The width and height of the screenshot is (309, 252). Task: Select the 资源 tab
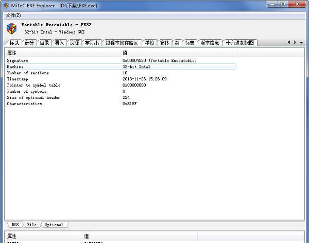tap(75, 43)
